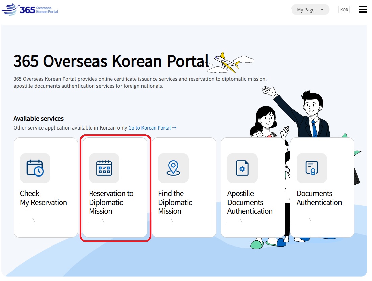Click the 365 Overseas Korean Portal logo
The image size is (372, 281).
tap(30, 9)
